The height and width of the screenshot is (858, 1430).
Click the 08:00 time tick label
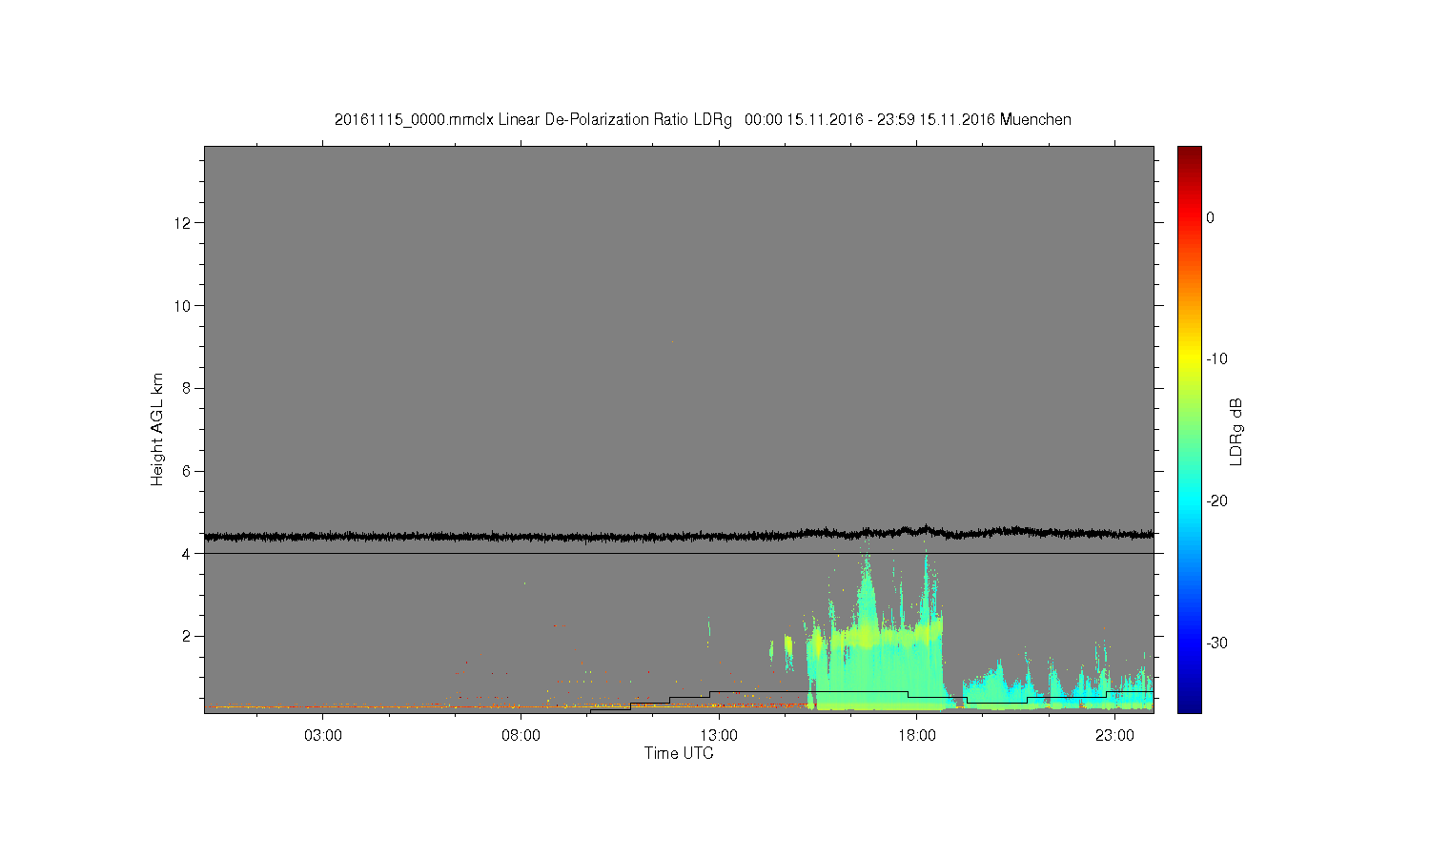point(521,736)
